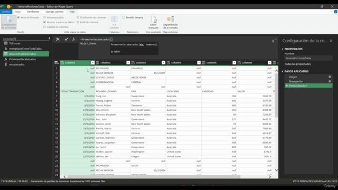Collapse the Consultas pane

(49, 39)
